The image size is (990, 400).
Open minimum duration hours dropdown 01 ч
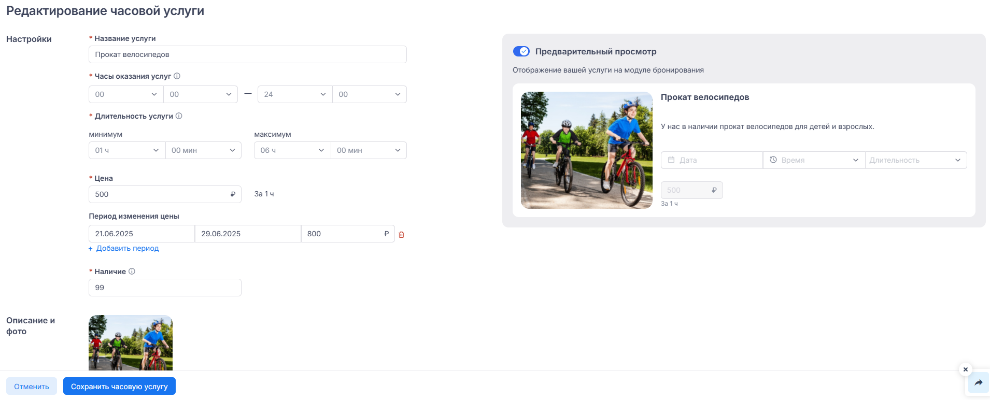pyautogui.click(x=127, y=150)
